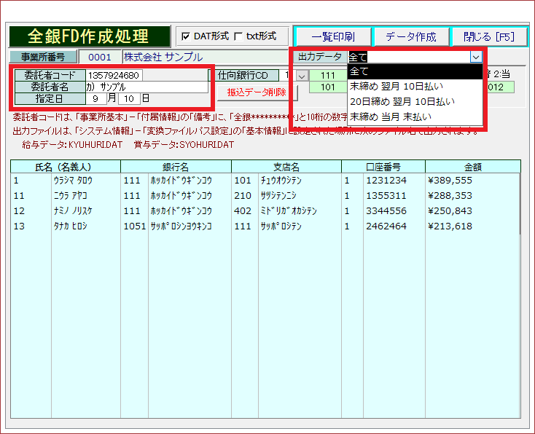Click the 委託者コード input field

point(114,75)
